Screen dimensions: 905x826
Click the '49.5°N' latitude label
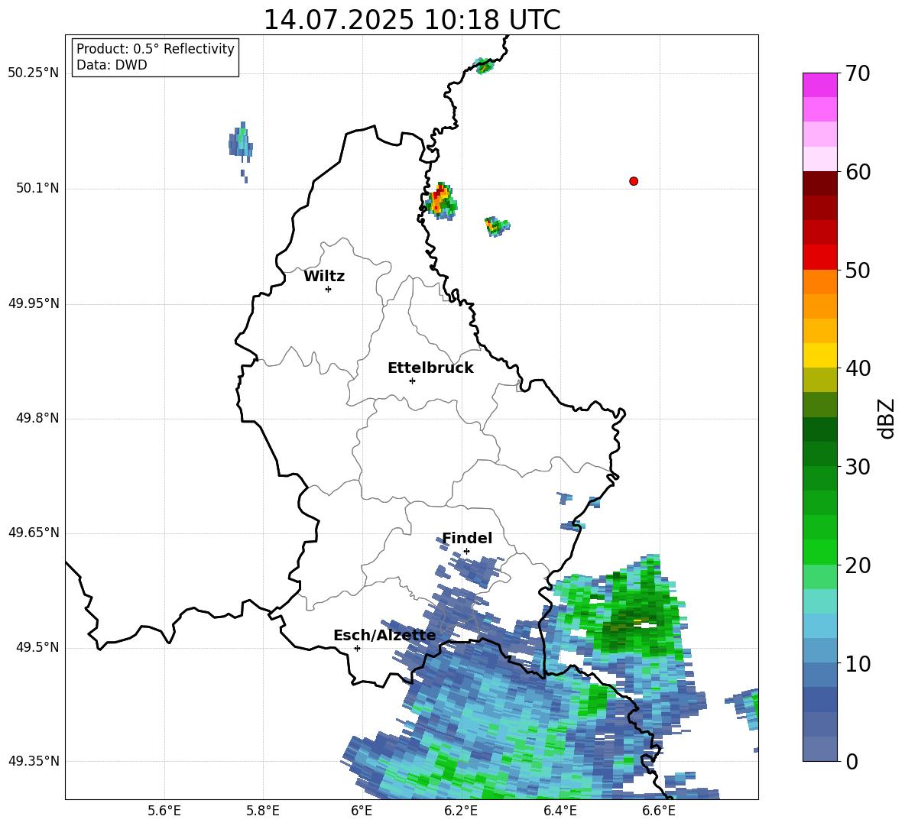(x=37, y=648)
